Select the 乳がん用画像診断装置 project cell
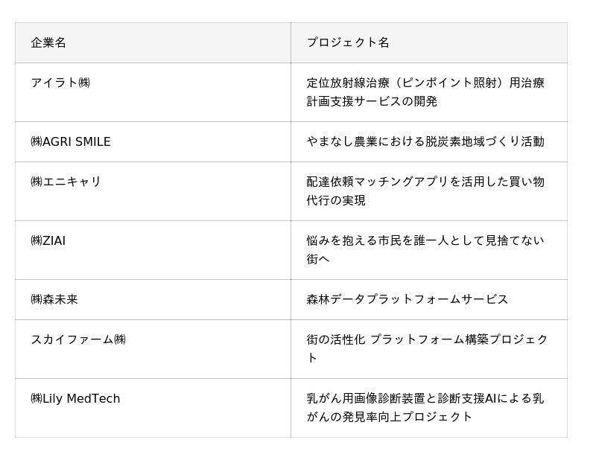 [425, 407]
